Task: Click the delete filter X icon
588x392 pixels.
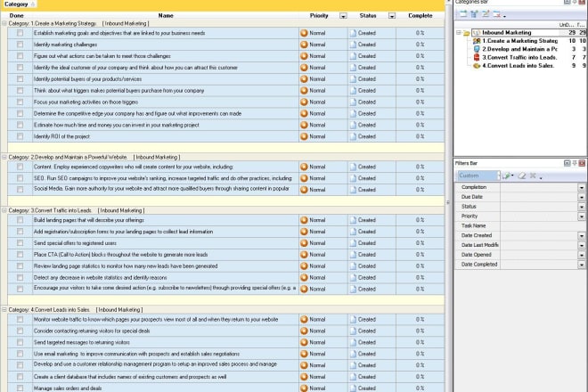Action: coord(533,176)
